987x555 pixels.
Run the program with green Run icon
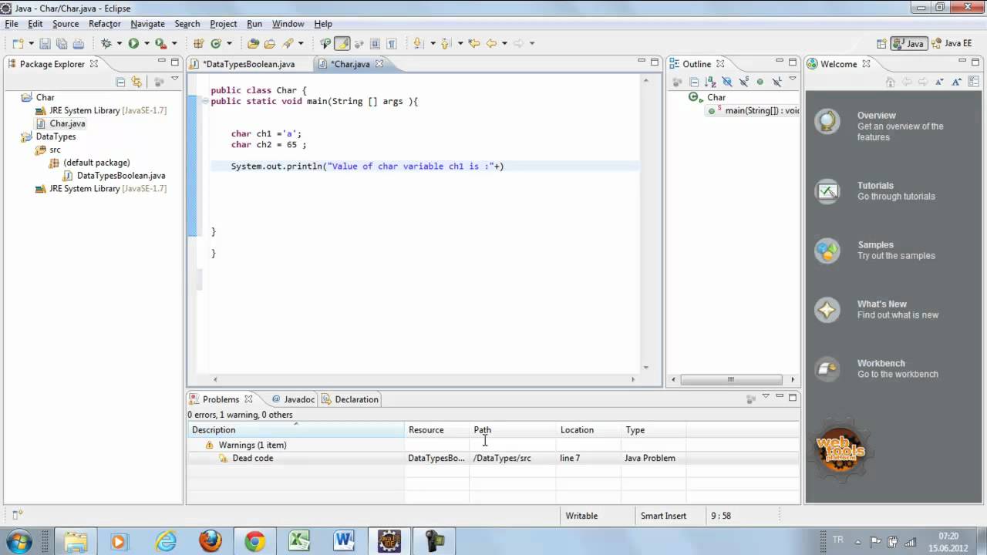(x=133, y=44)
